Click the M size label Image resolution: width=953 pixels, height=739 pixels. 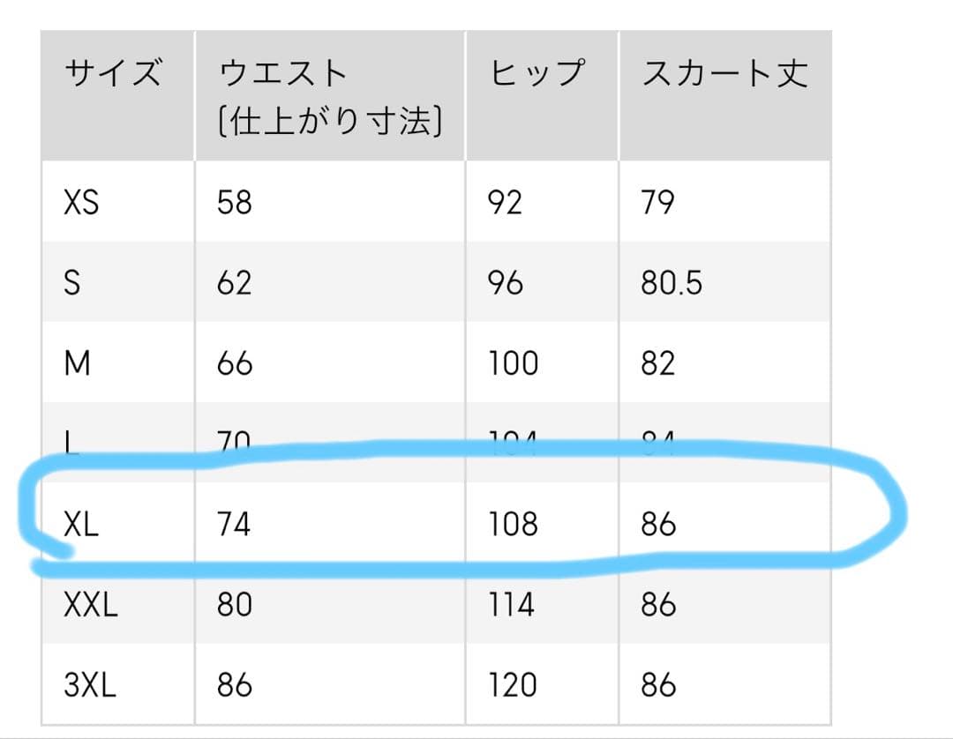(78, 363)
